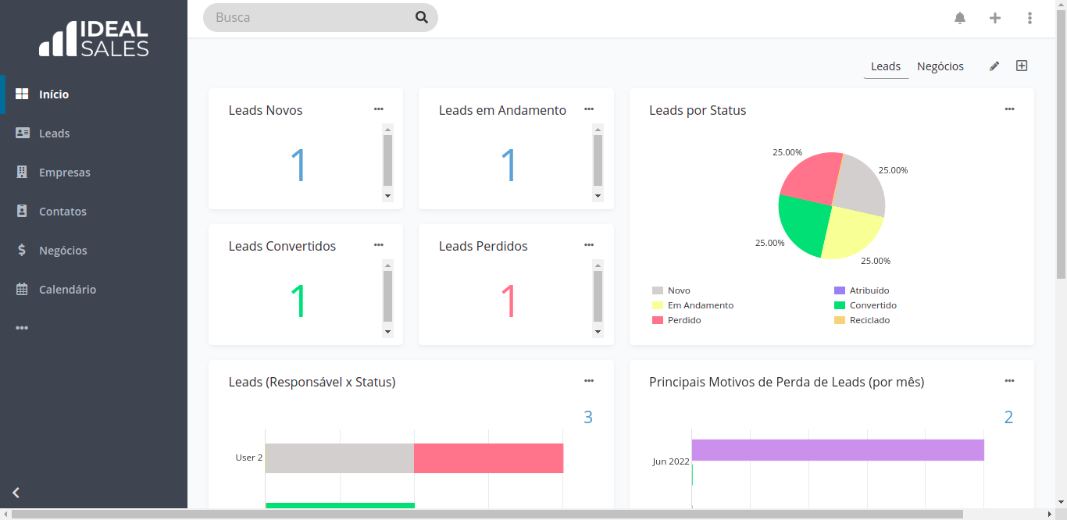Open the sidebar more options ellipsis
1067x520 pixels.
pos(22,328)
